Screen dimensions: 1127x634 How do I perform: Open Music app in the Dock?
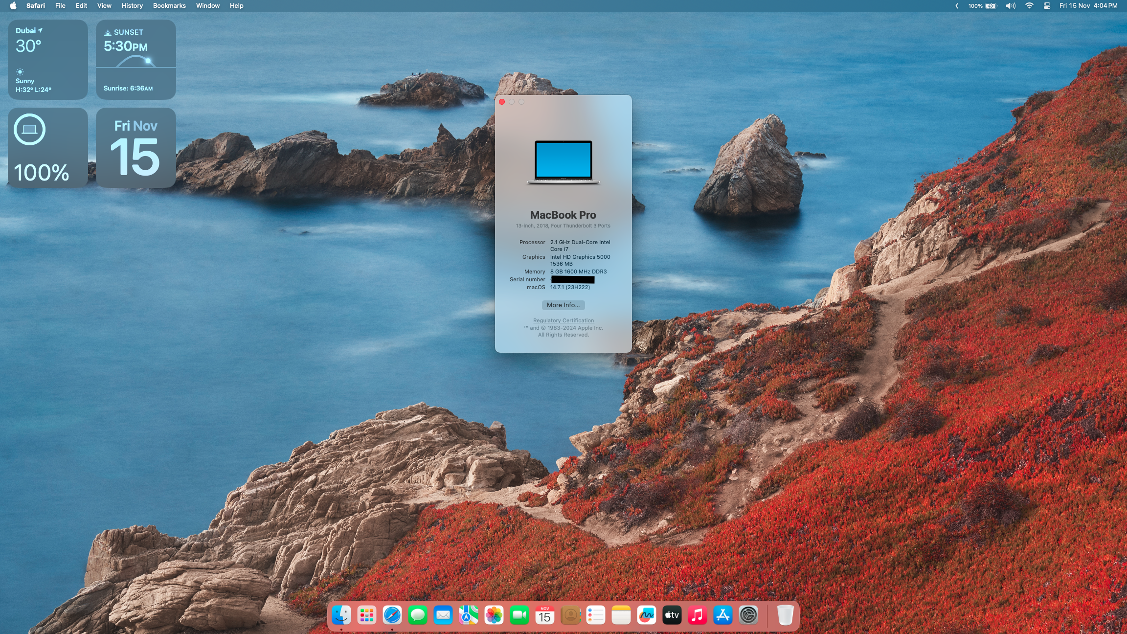tap(698, 615)
